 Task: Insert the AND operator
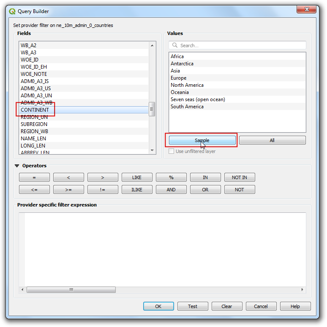click(x=171, y=190)
